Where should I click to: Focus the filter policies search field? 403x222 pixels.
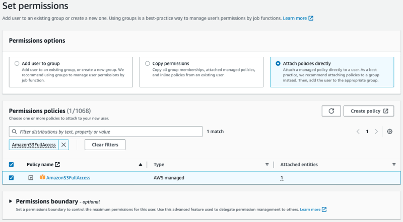106,132
